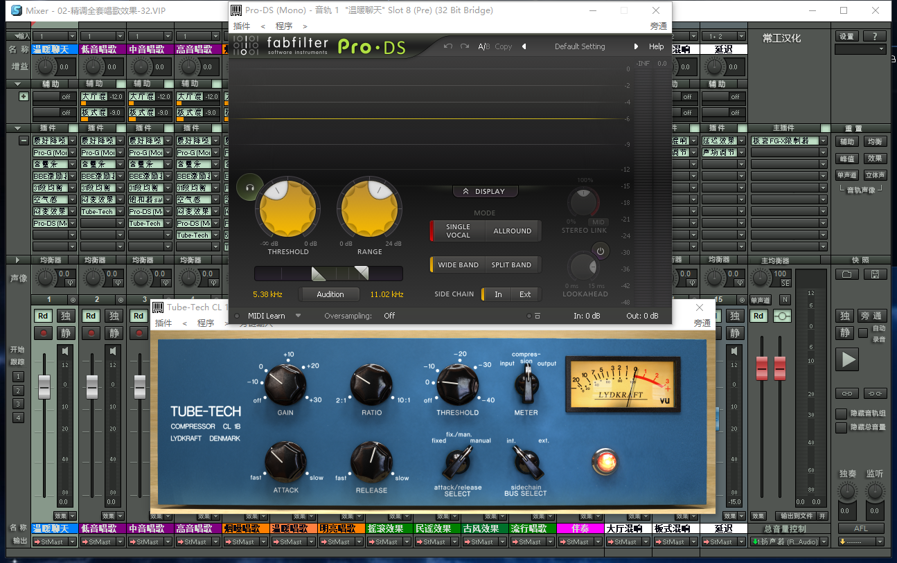897x563 pixels.
Task: Go to the next Pro-DS preset
Action: point(636,46)
